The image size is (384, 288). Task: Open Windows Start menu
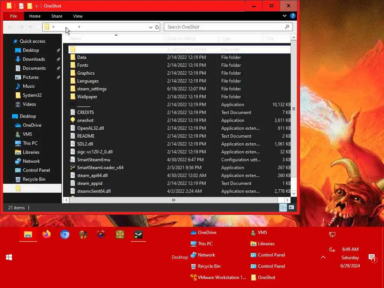(x=9, y=257)
